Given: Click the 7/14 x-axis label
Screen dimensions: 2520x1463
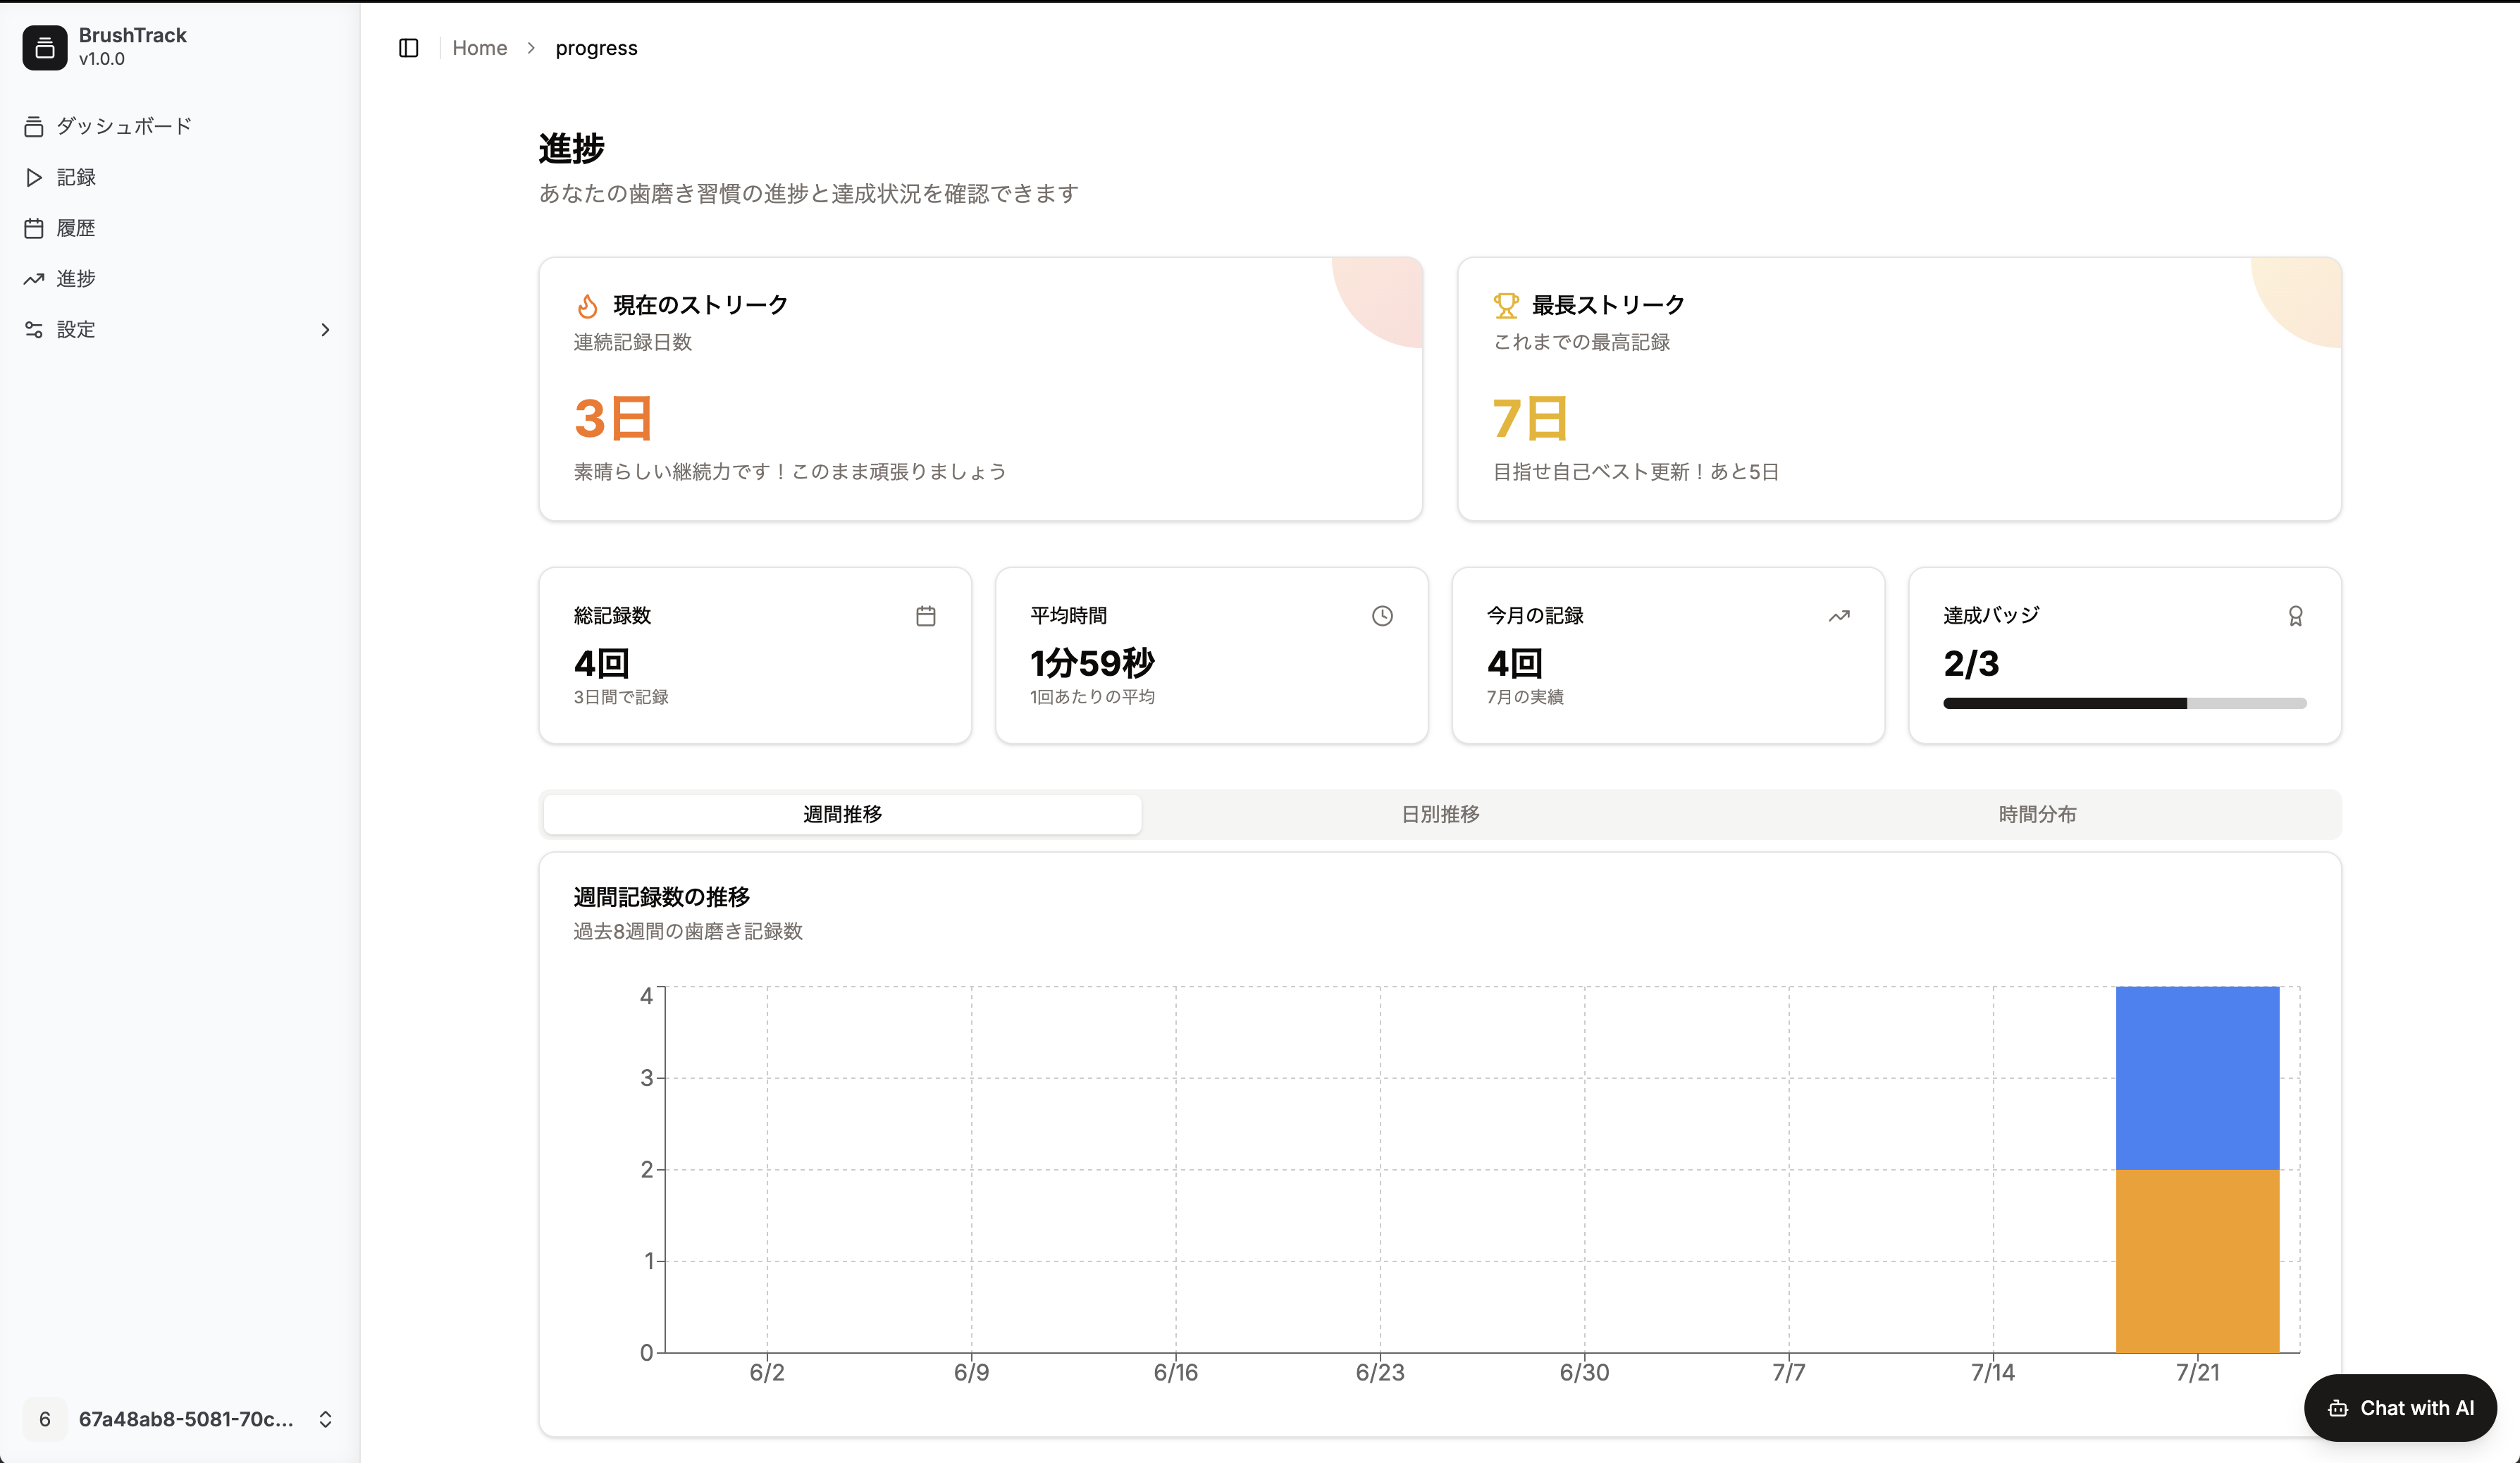Looking at the screenshot, I should [1993, 1372].
